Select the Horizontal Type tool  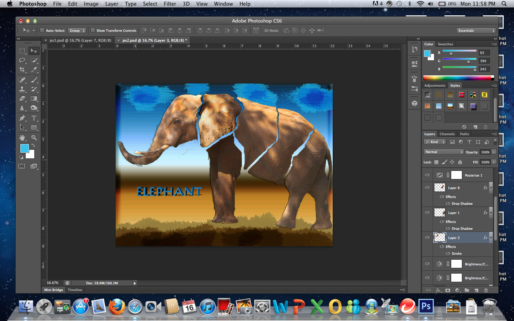[x=34, y=118]
